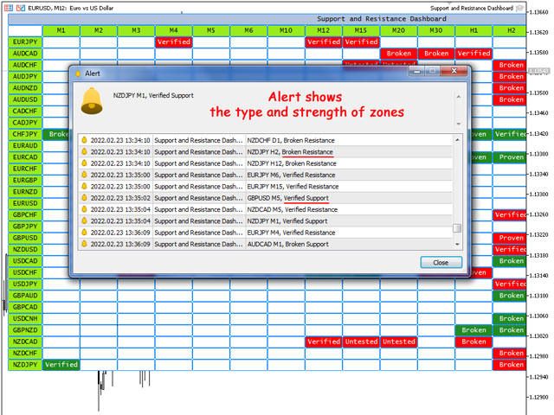The height and width of the screenshot is (415, 554).
Task: Click the M10 timeframe header
Action: pyautogui.click(x=286, y=31)
